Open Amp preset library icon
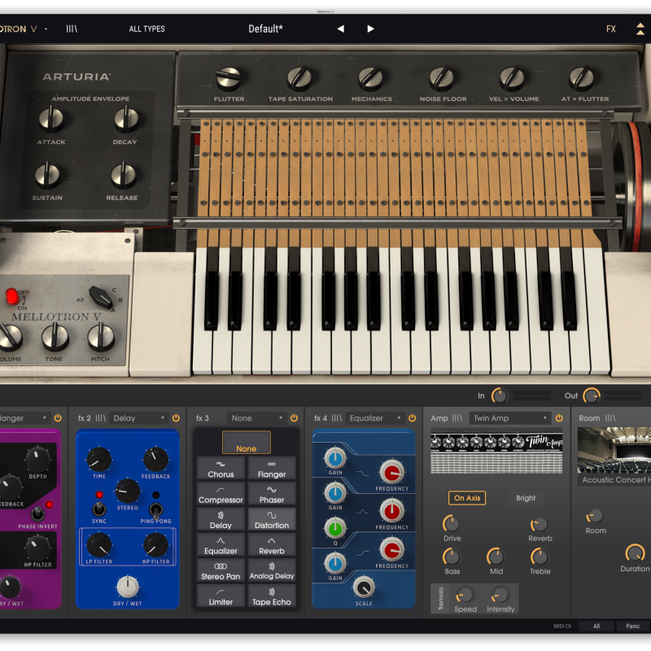 tap(457, 418)
